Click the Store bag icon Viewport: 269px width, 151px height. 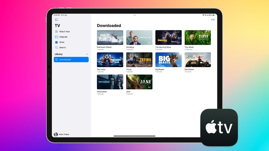click(56, 42)
